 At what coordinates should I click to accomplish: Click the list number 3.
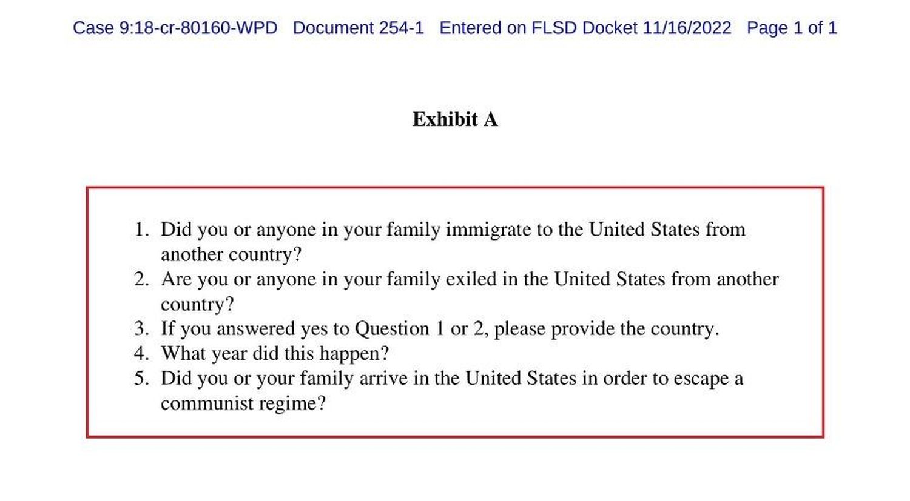pyautogui.click(x=141, y=329)
